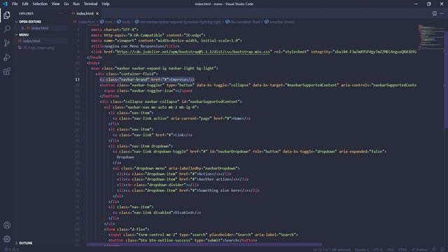This screenshot has height=252, width=448.
Task: Collapse the MENU folder section
Action: click(x=23, y=34)
